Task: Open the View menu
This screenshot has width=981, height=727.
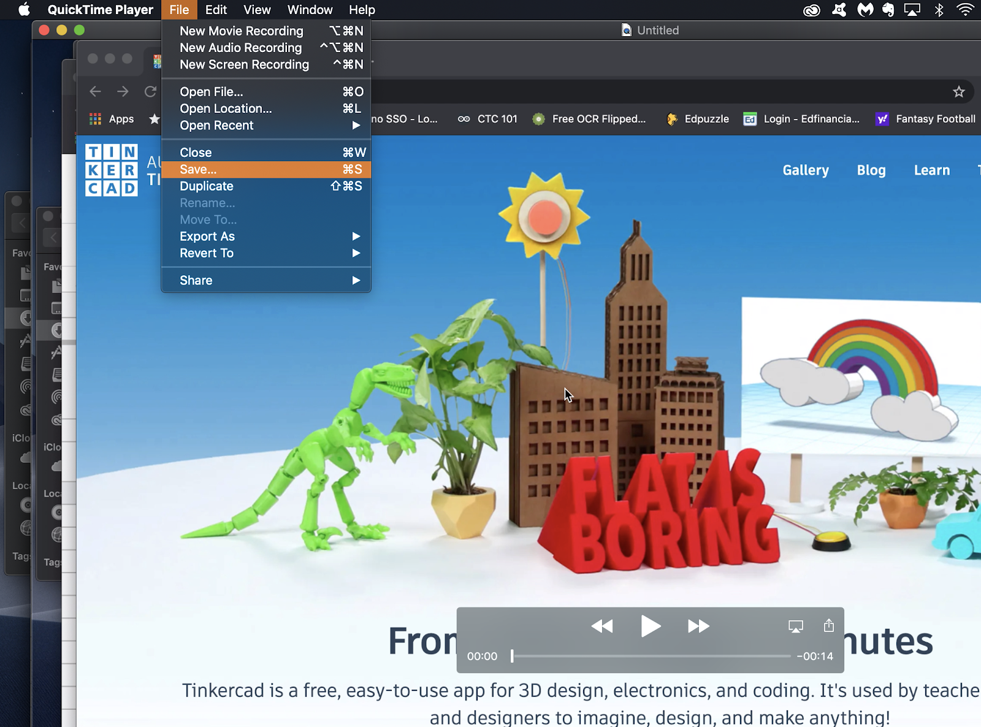Action: [257, 10]
